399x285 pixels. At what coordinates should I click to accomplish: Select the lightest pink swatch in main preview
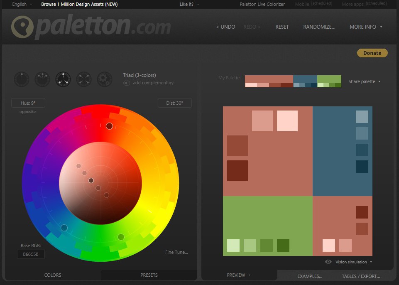pyautogui.click(x=287, y=121)
